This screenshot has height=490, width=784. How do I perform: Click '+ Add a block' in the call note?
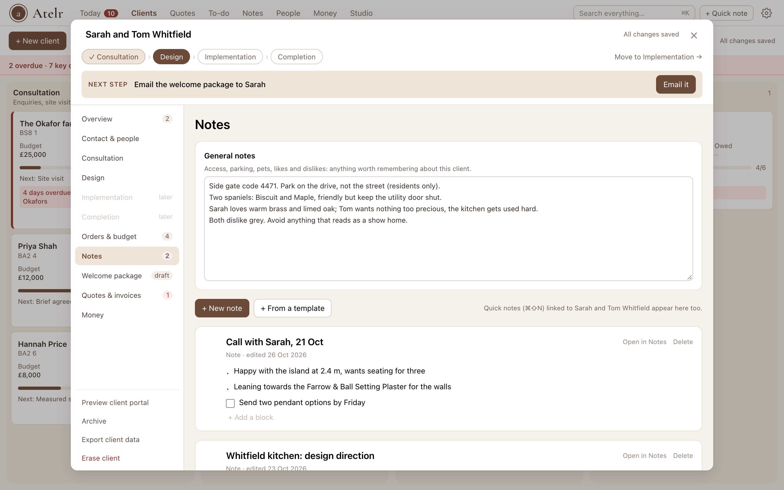click(250, 417)
